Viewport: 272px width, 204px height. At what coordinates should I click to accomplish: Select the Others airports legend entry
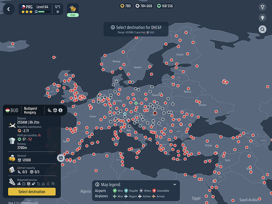click(x=145, y=191)
